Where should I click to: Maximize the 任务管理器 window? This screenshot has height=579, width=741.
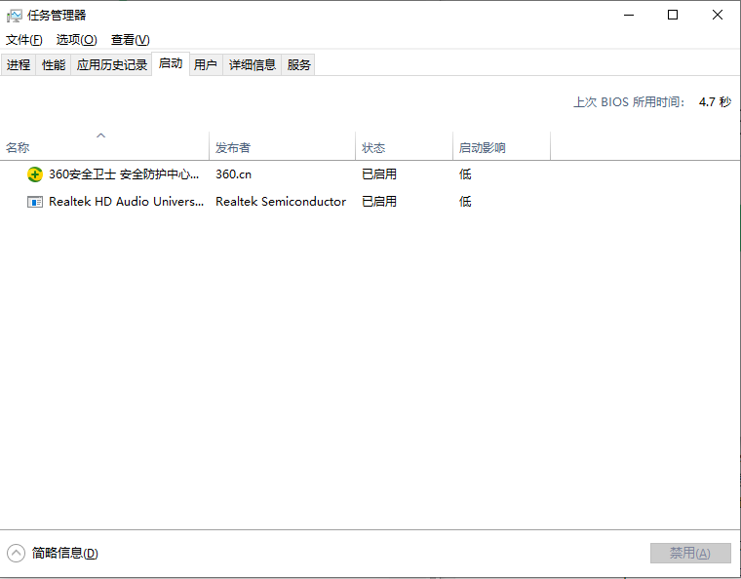coord(673,16)
